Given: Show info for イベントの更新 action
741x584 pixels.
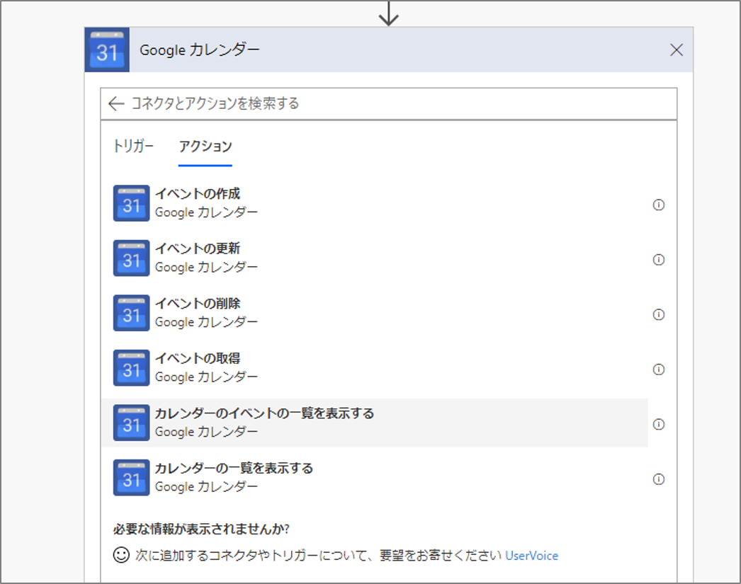Looking at the screenshot, I should click(658, 260).
